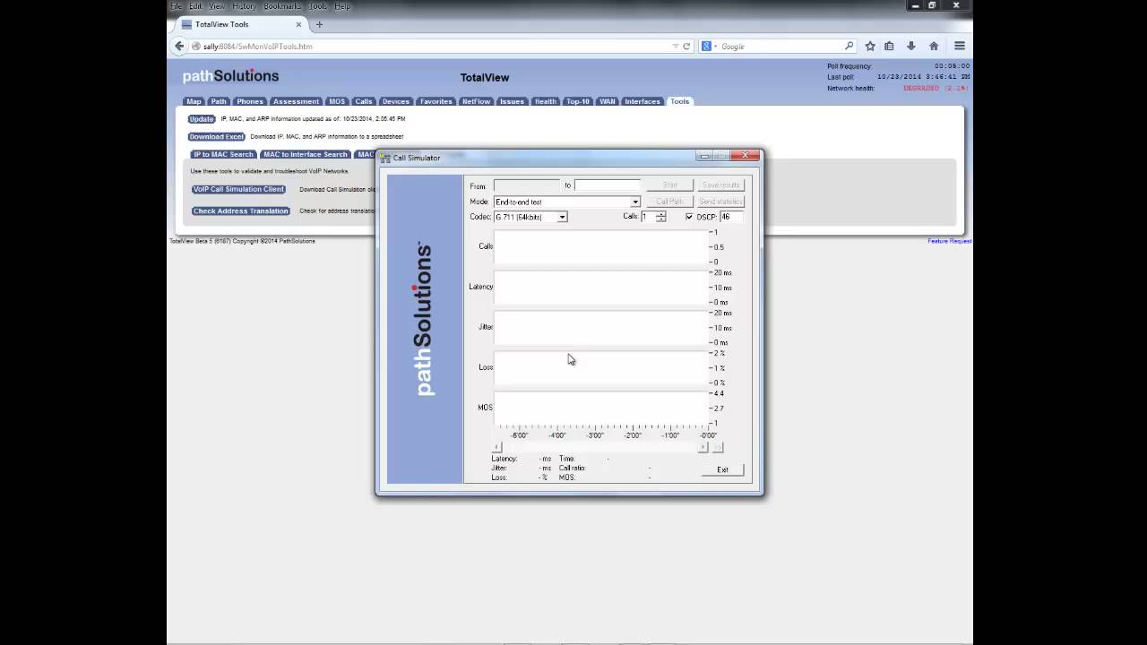Viewport: 1147px width, 645px height.
Task: Click the Google search box
Action: [780, 46]
